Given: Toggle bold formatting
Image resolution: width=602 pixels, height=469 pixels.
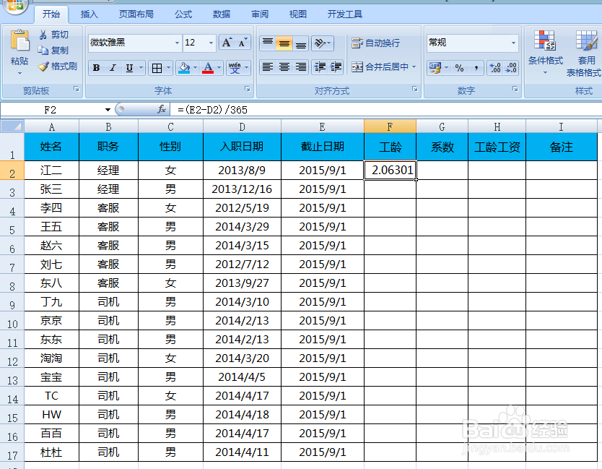Looking at the screenshot, I should click(96, 68).
